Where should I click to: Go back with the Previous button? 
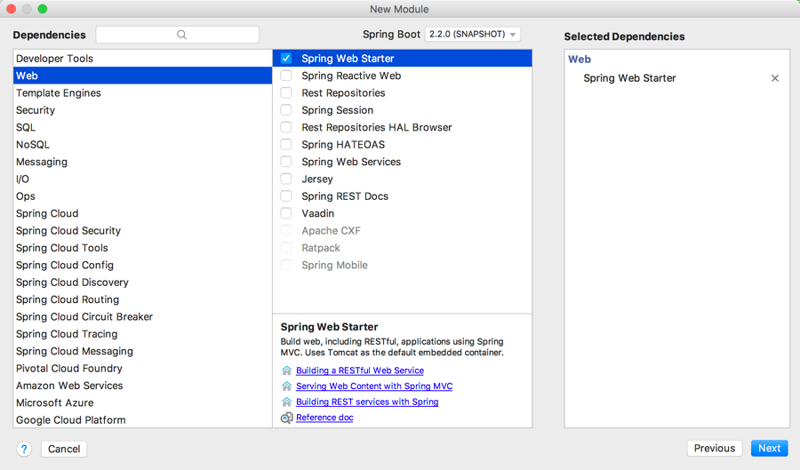pos(714,449)
